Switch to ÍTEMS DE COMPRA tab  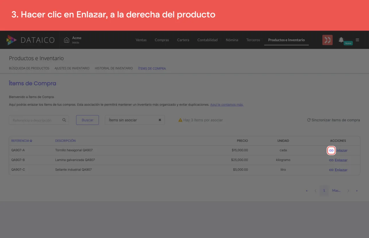(152, 68)
